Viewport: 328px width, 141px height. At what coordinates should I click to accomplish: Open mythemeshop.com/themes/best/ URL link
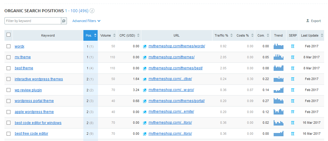[x=176, y=68]
